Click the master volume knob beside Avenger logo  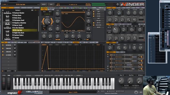[x=118, y=4]
